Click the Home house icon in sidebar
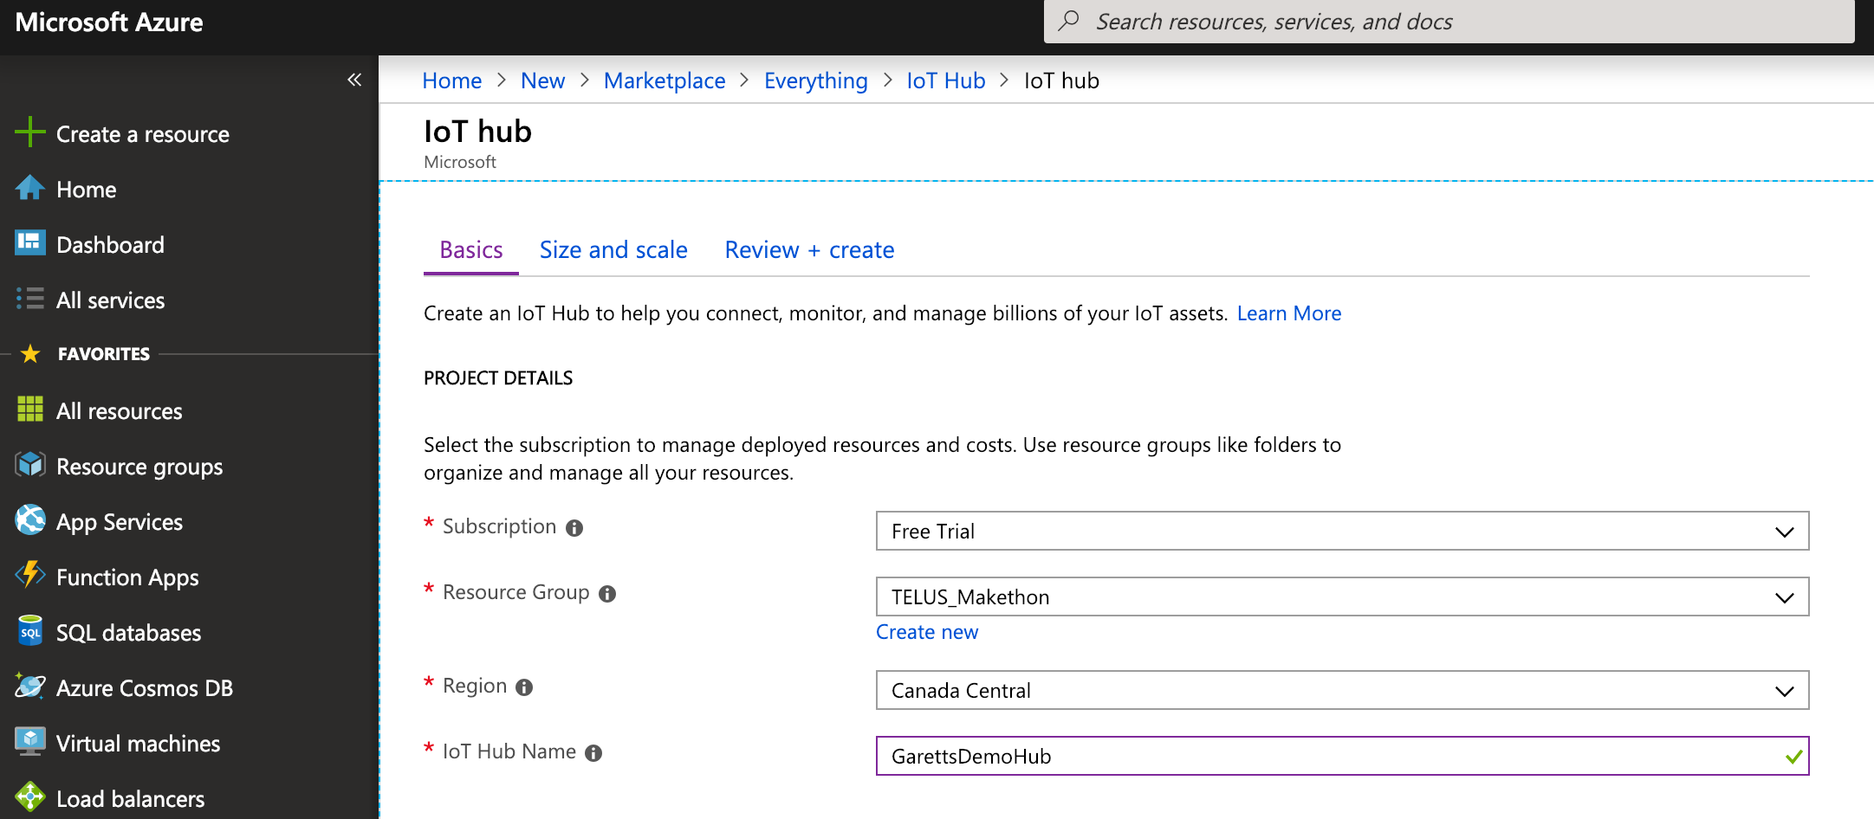This screenshot has width=1874, height=819. click(30, 188)
